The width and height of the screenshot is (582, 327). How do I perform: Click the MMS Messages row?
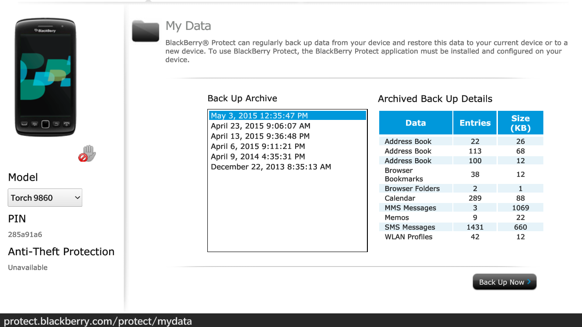461,208
